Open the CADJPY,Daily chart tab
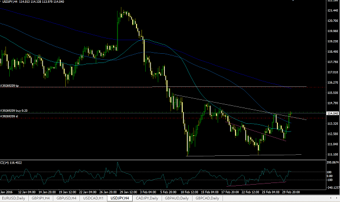Image resolution: width=340 pixels, height=202 pixels. (147, 198)
